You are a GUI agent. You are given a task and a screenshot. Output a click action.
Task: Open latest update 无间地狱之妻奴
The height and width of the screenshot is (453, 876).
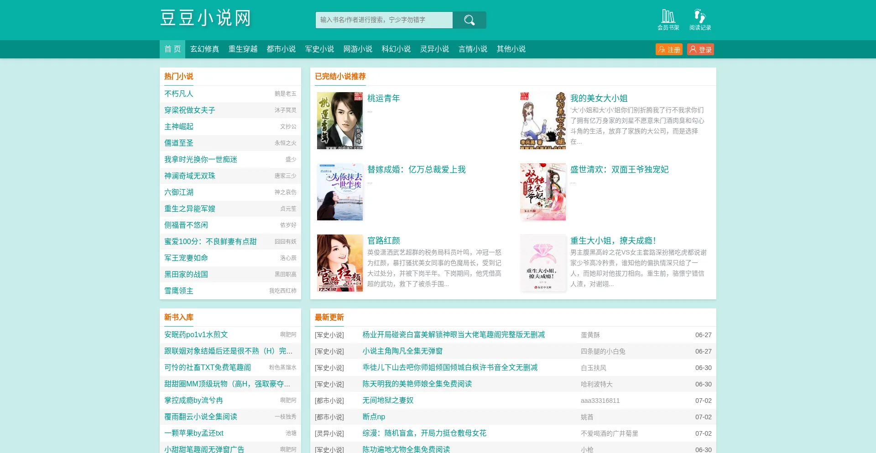388,400
